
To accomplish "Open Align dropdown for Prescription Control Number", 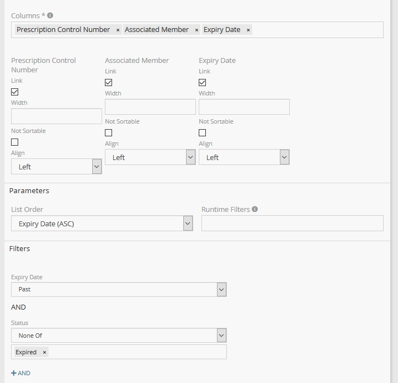I will coord(56,167).
